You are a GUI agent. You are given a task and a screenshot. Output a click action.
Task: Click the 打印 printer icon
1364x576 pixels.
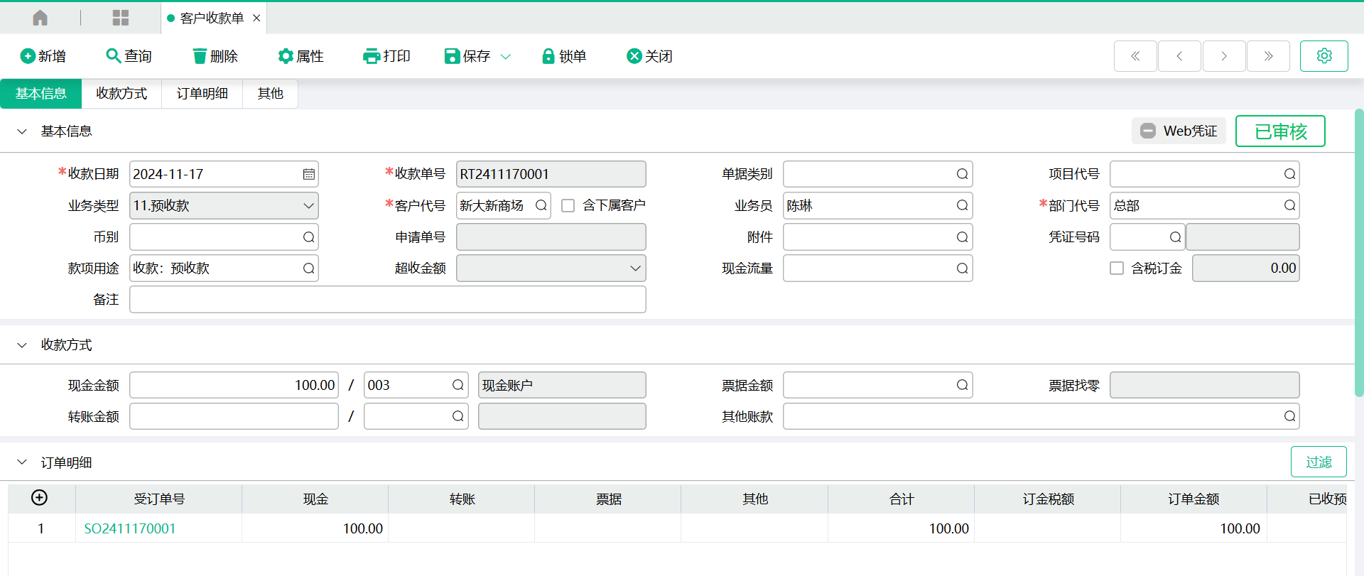click(372, 56)
